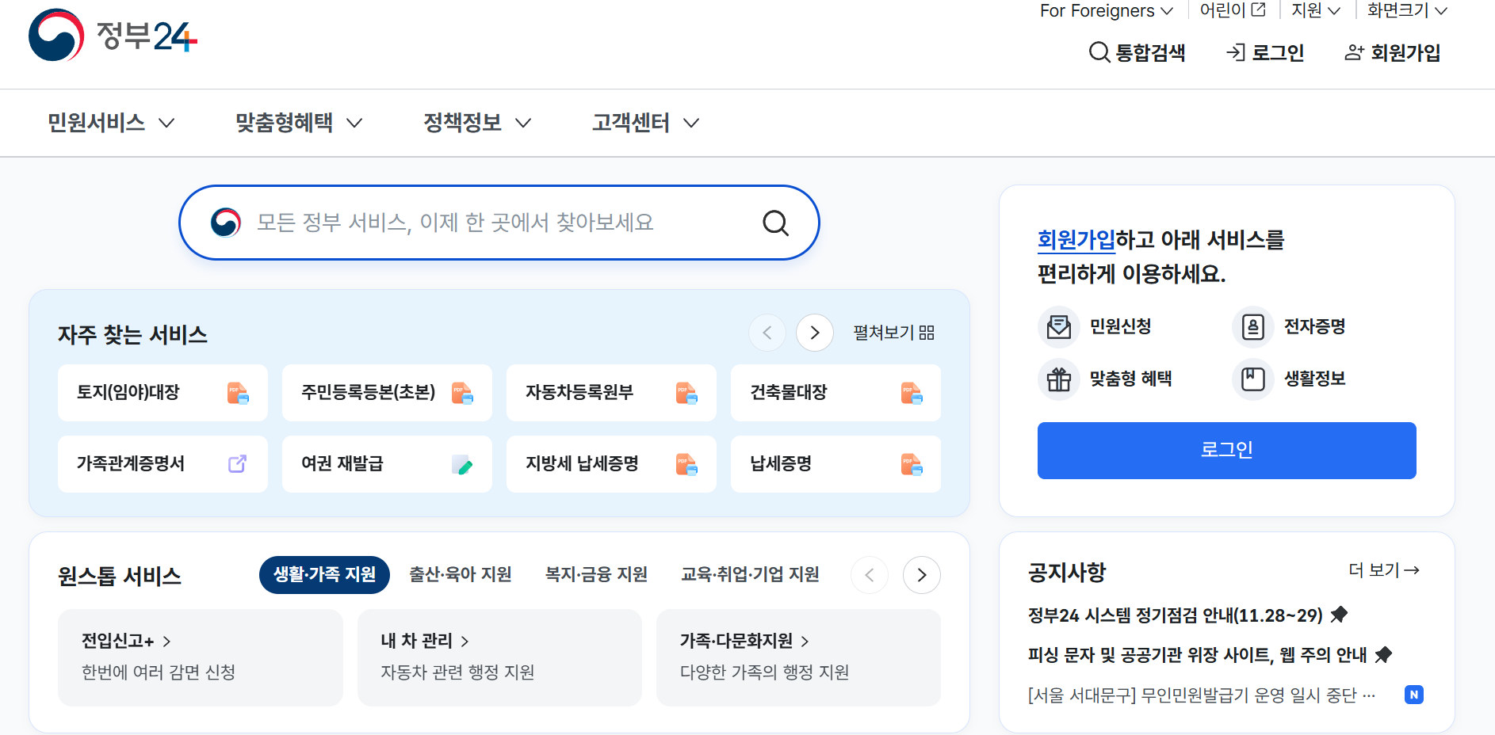Open the 민원서비스 menu
This screenshot has width=1495, height=735.
(111, 123)
